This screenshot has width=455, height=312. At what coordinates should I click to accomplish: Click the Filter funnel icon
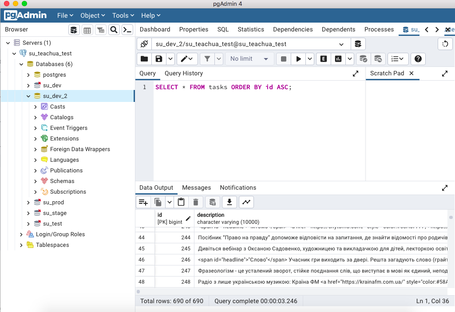click(x=207, y=59)
